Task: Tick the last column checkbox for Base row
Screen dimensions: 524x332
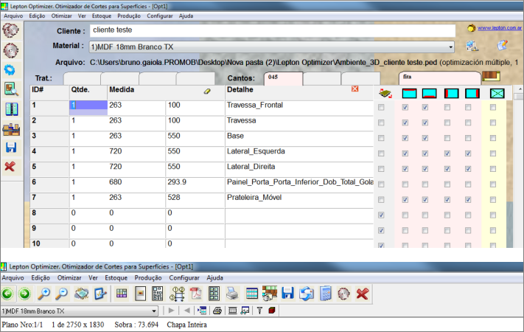Action: pyautogui.click(x=493, y=138)
